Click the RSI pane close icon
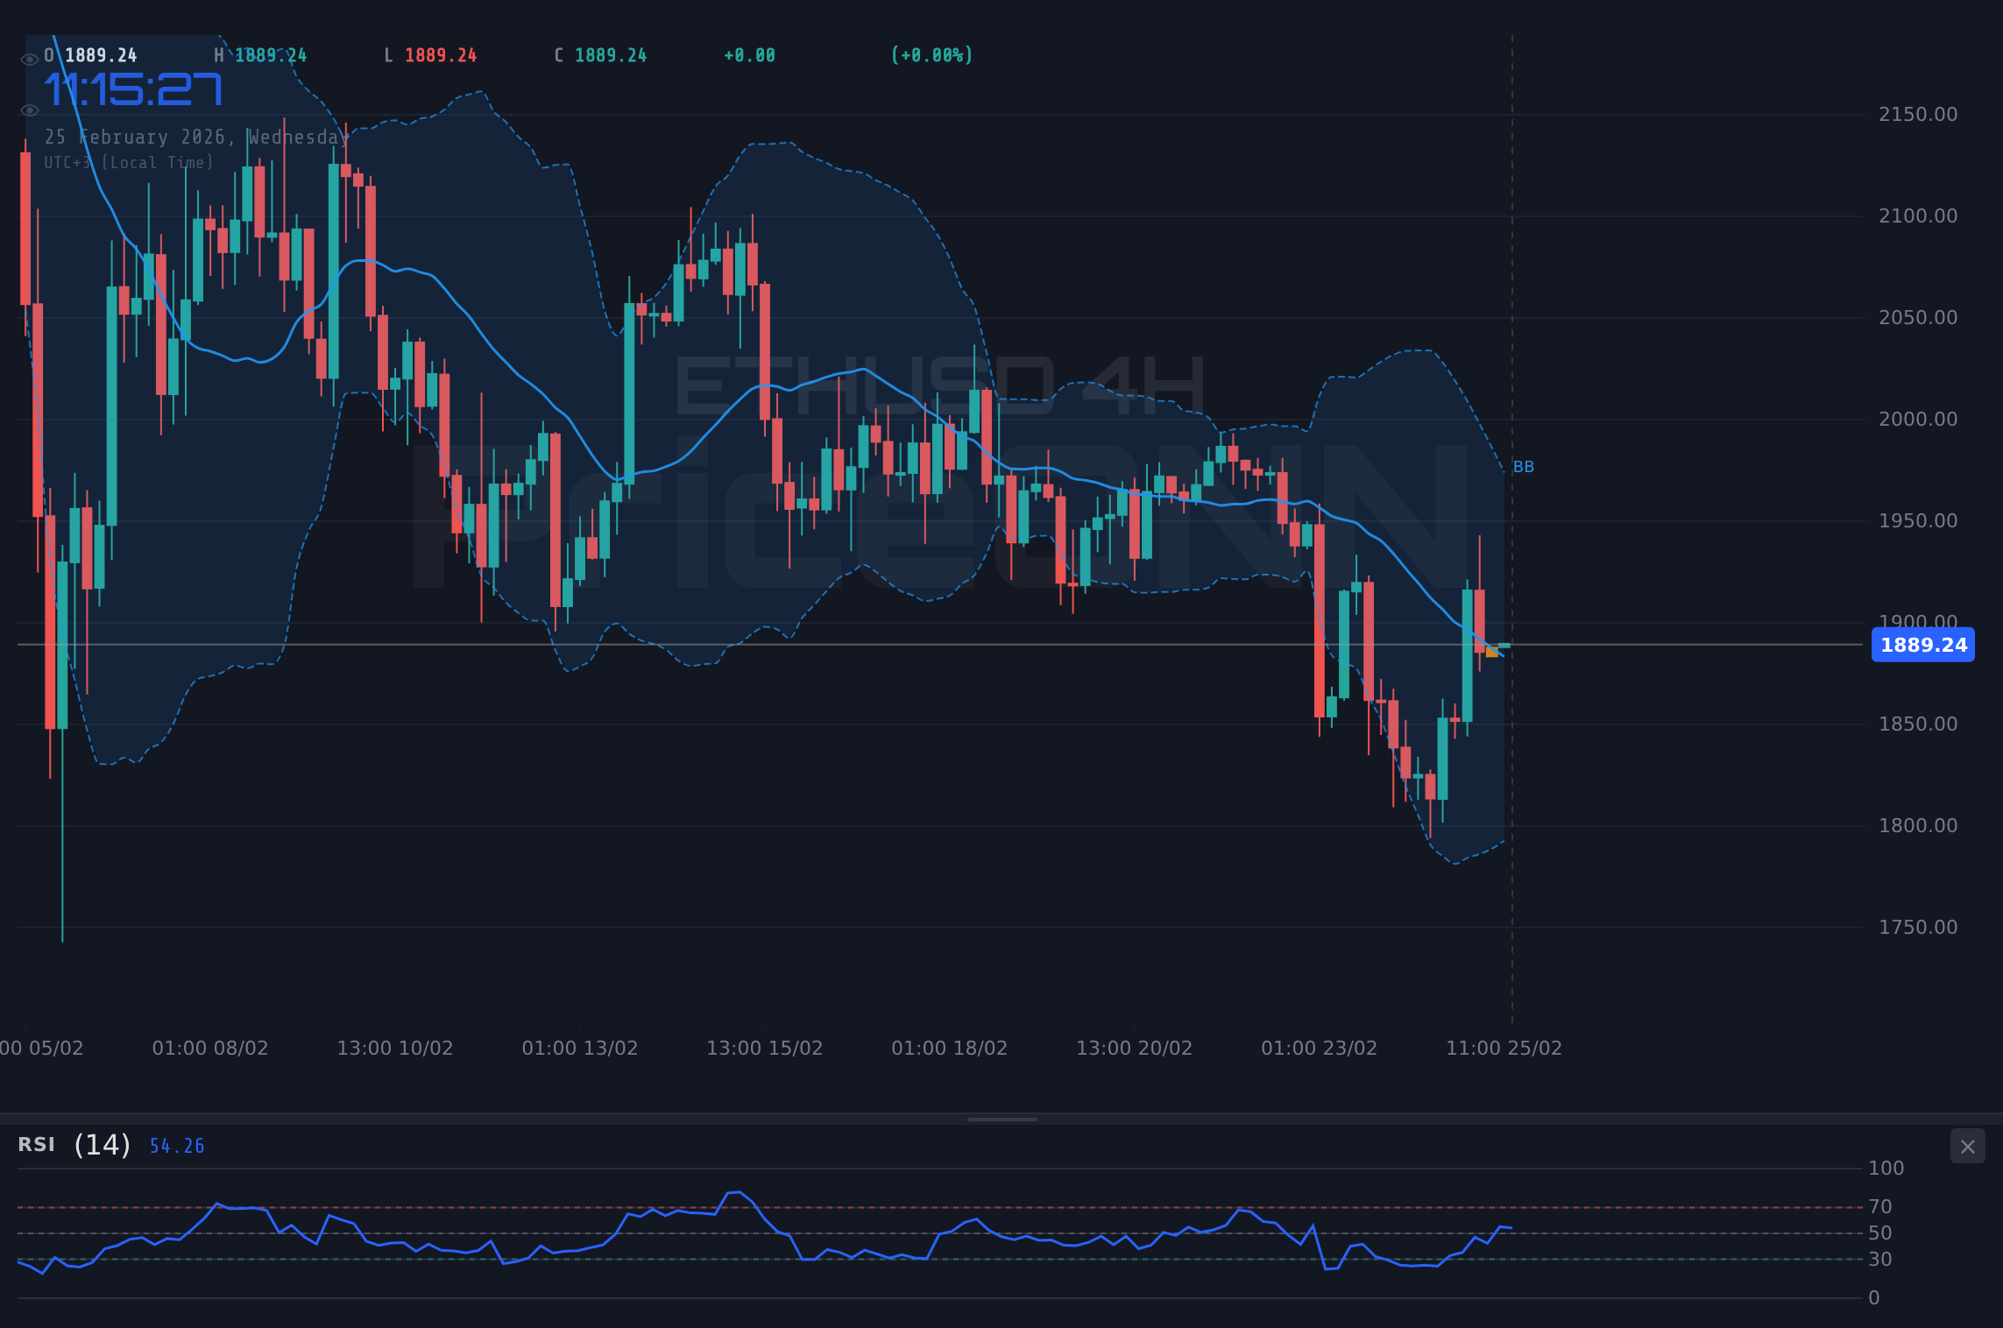 1967,1146
